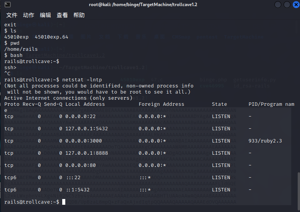This screenshot has height=212, width=300.
Task: Open the 帮助 menu
Action: pyautogui.click(x=79, y=15)
